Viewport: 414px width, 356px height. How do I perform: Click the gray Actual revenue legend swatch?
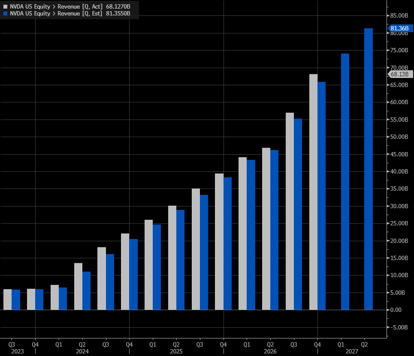(x=5, y=6)
